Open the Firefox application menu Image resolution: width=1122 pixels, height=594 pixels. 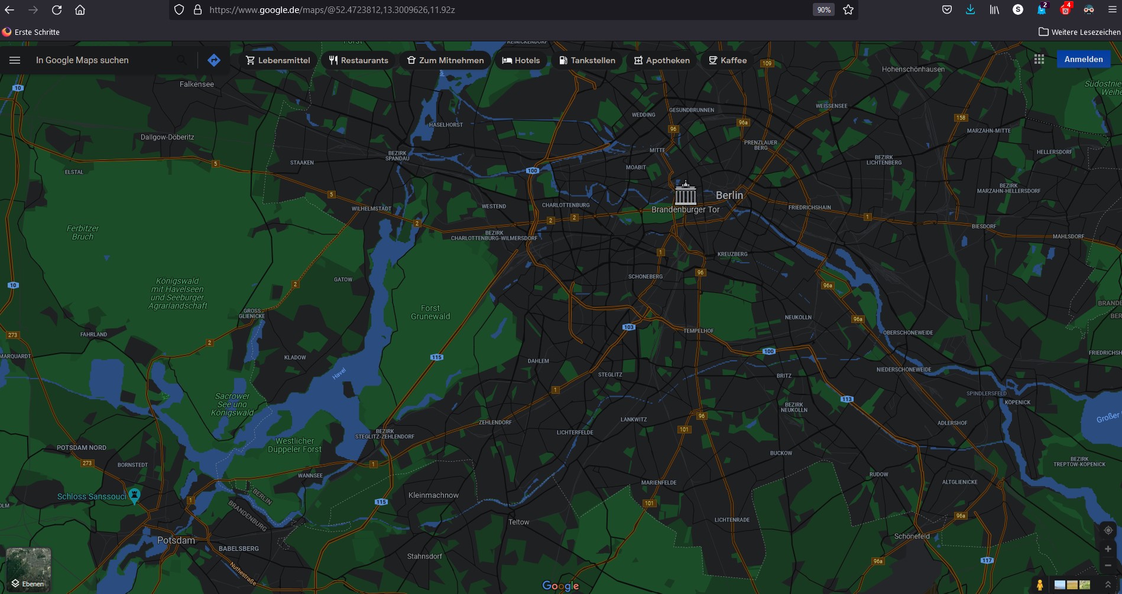coord(1112,9)
